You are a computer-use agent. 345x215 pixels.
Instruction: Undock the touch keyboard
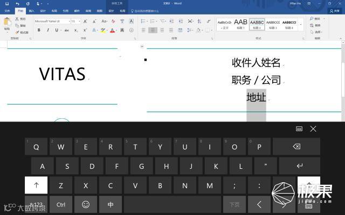(x=299, y=129)
